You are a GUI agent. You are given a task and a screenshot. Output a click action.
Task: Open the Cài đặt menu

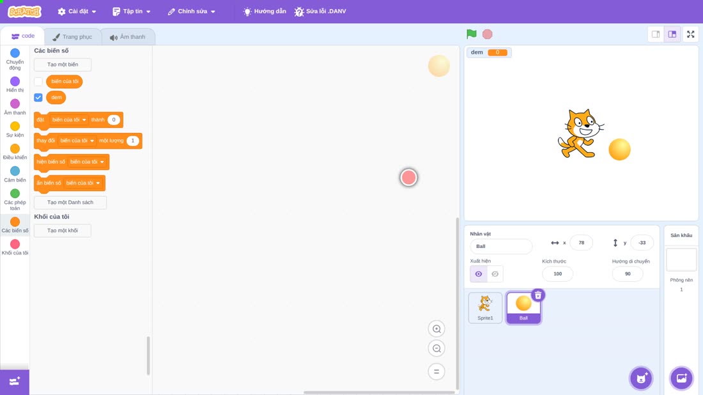(77, 12)
